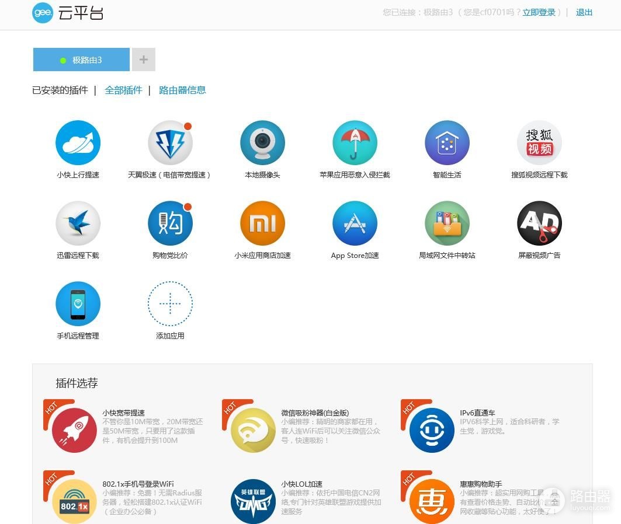This screenshot has width=621, height=524.
Task: Click the 退出 logout link
Action: tap(584, 12)
